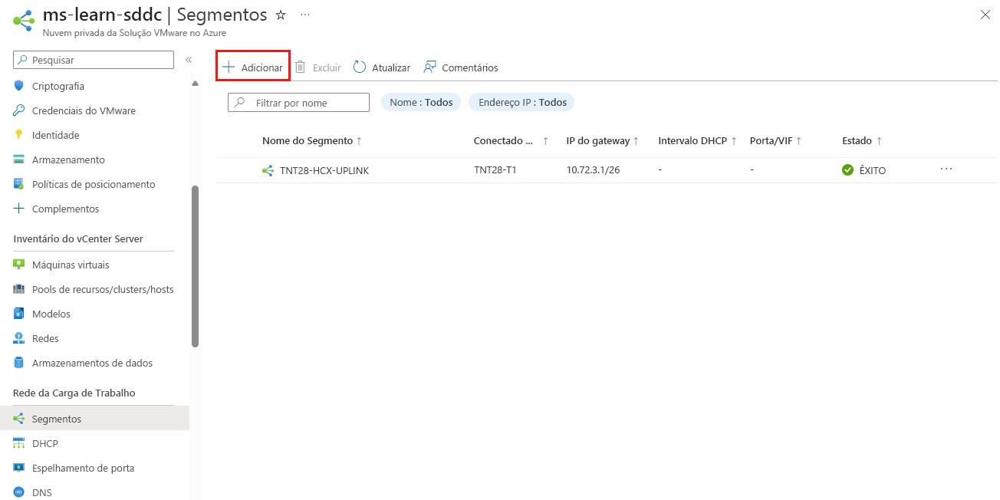Open the Nome : Todos filter
Viewport: 1000px width, 500px height.
click(x=419, y=101)
